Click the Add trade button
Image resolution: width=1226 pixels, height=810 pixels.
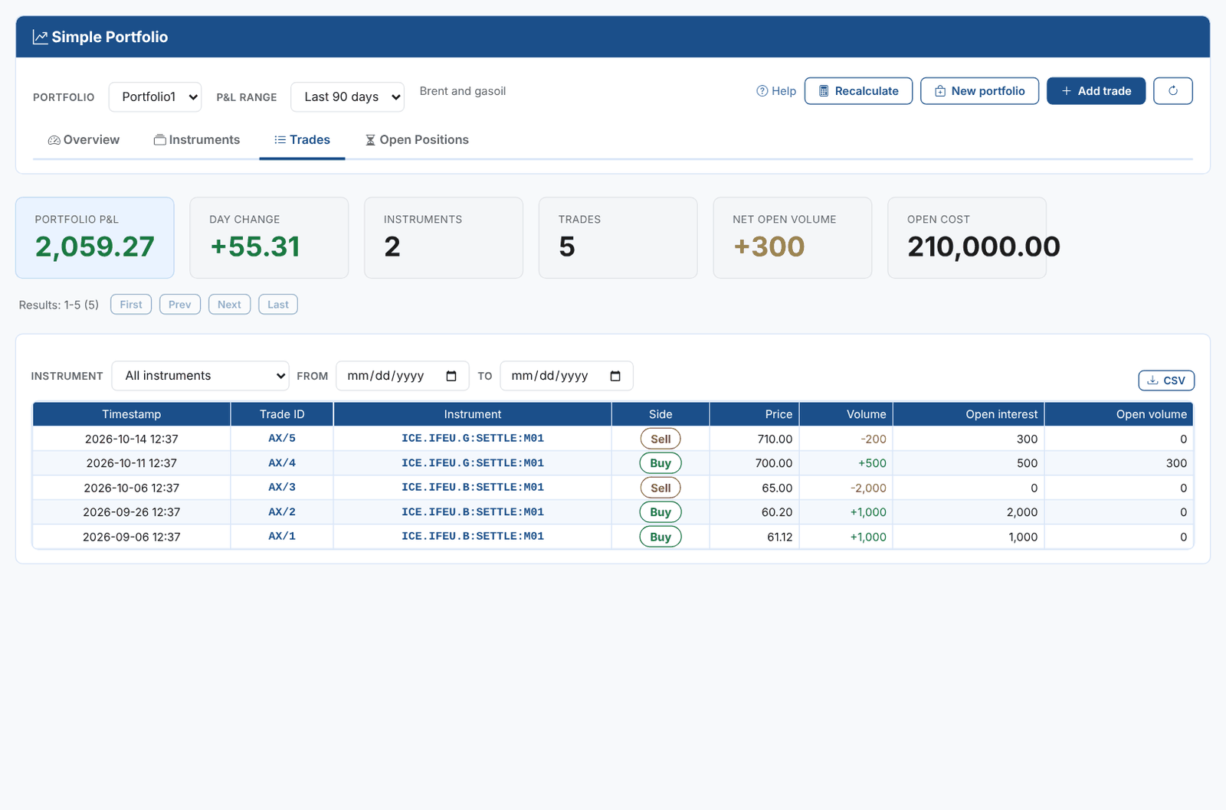(x=1096, y=91)
